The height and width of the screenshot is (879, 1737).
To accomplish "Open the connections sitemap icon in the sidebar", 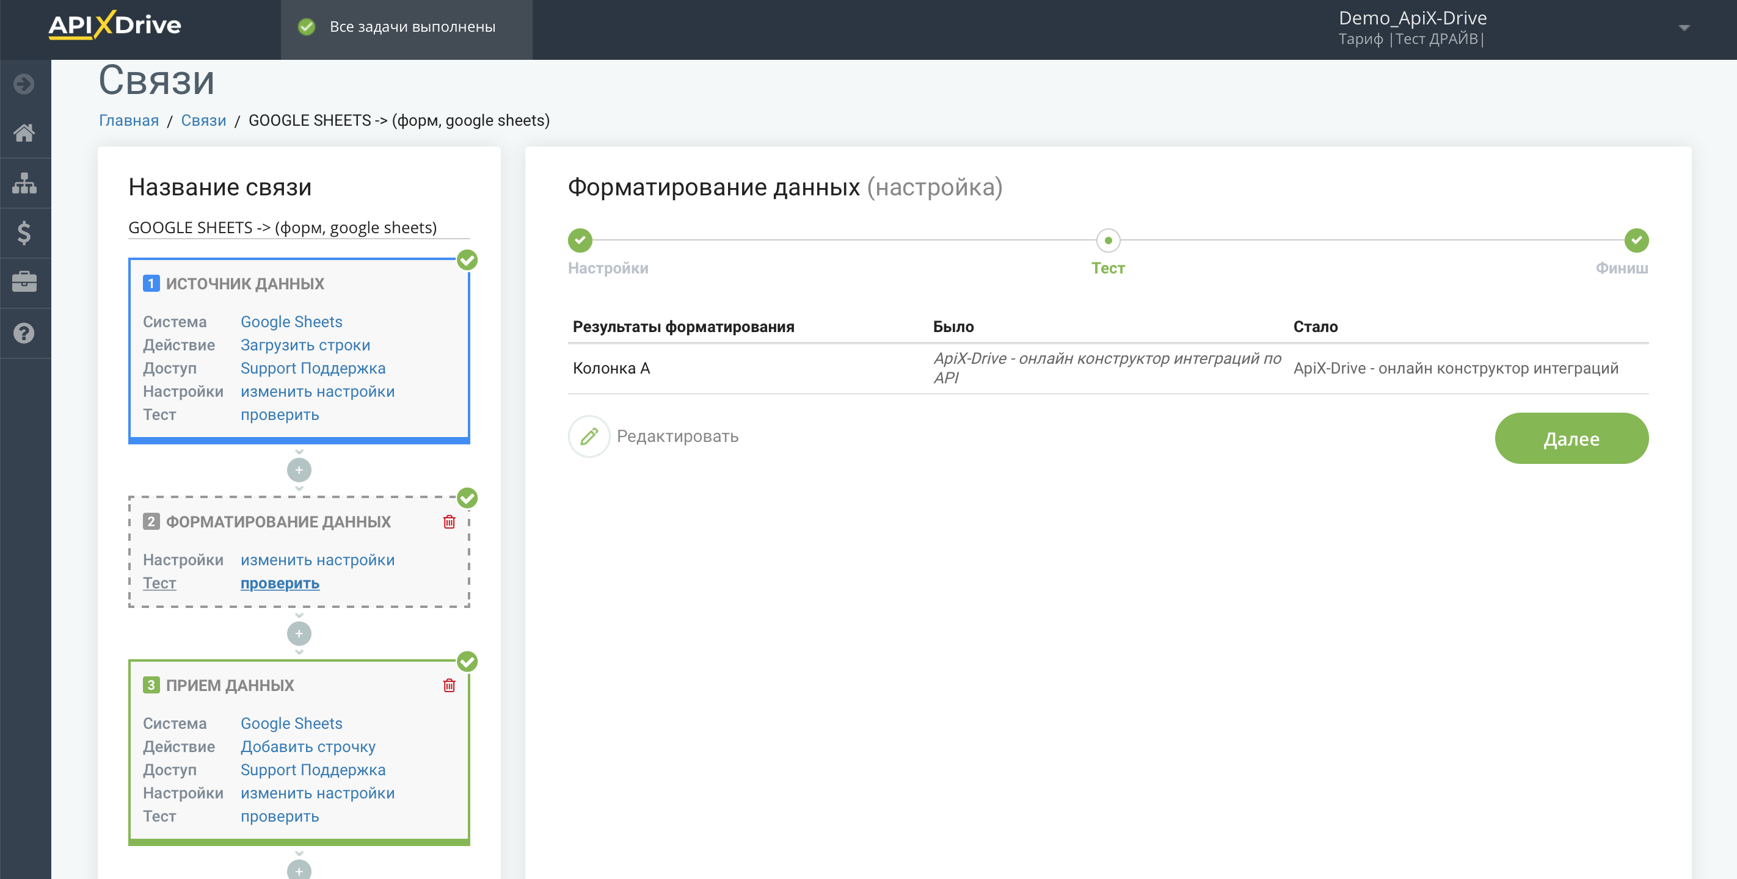I will point(24,183).
